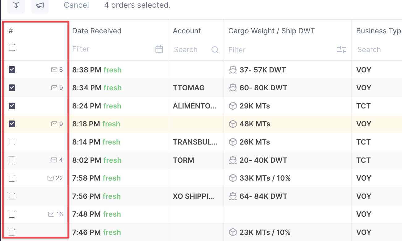
Task: Toggle the select-all header checkbox
Action: pos(12,47)
